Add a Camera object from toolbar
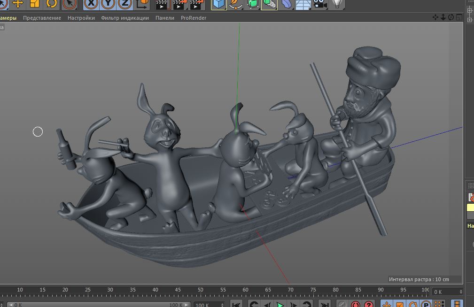 pos(320,4)
